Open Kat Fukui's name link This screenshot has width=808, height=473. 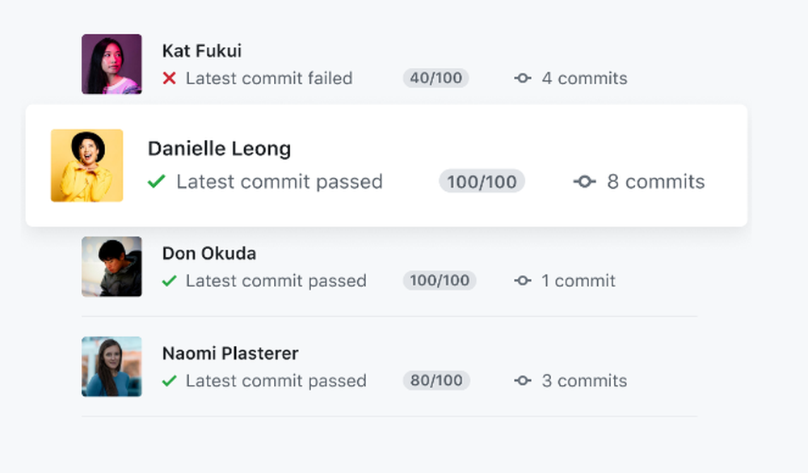coord(201,51)
